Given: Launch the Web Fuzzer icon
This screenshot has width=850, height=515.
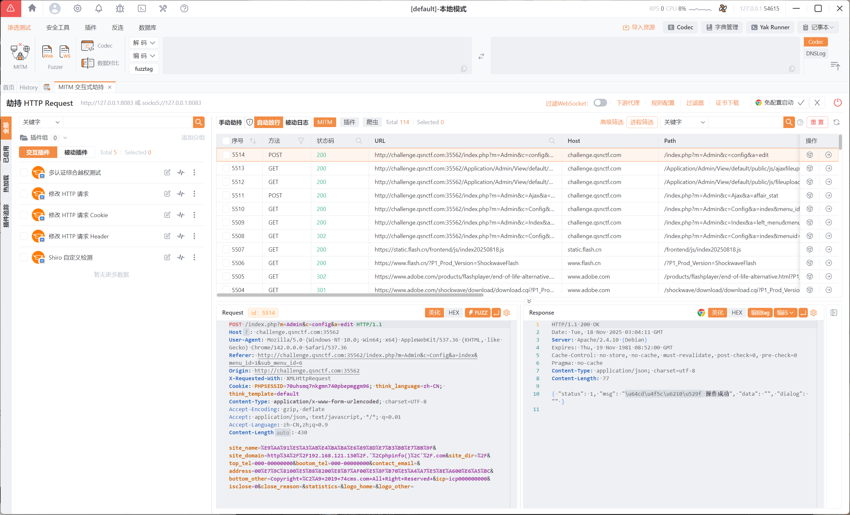Looking at the screenshot, I should click(x=47, y=52).
